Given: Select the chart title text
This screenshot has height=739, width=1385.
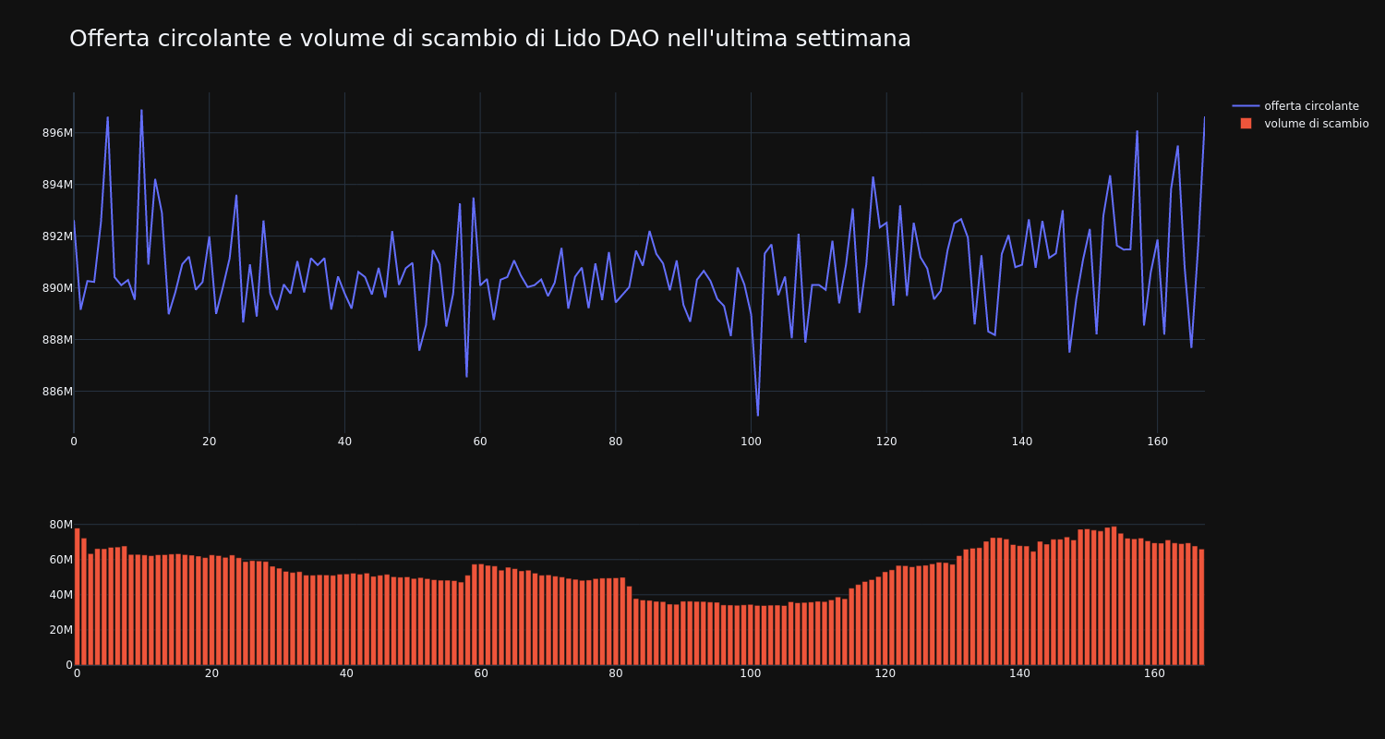Looking at the screenshot, I should pos(490,39).
